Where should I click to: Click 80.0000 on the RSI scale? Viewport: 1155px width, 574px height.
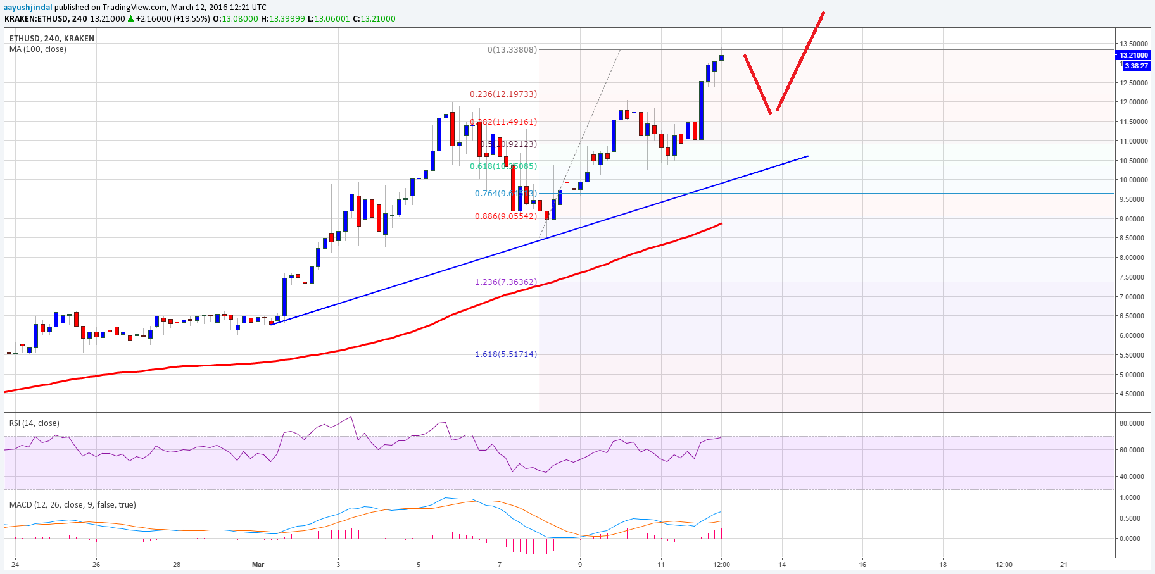[x=1132, y=424]
